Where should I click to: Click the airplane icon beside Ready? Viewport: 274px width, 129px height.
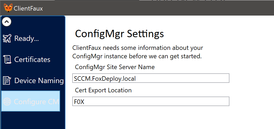7,38
